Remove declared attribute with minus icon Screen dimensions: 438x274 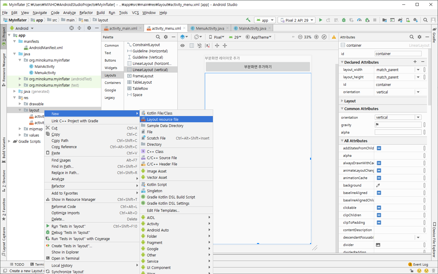(x=423, y=62)
